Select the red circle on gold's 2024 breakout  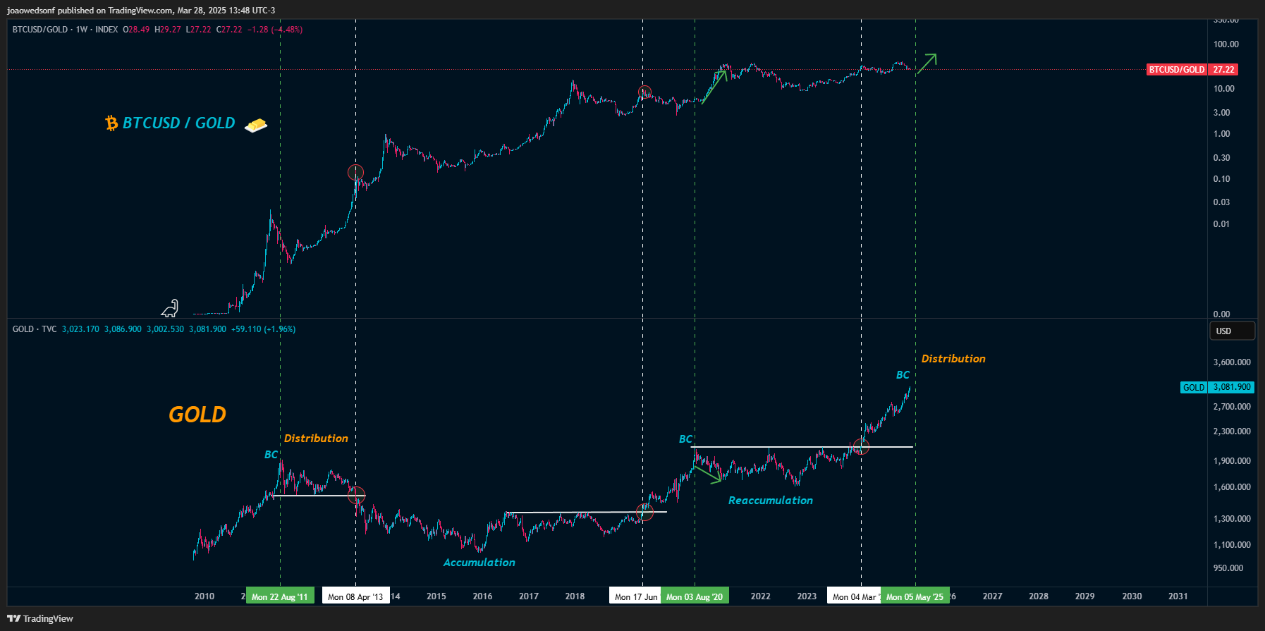pos(861,446)
